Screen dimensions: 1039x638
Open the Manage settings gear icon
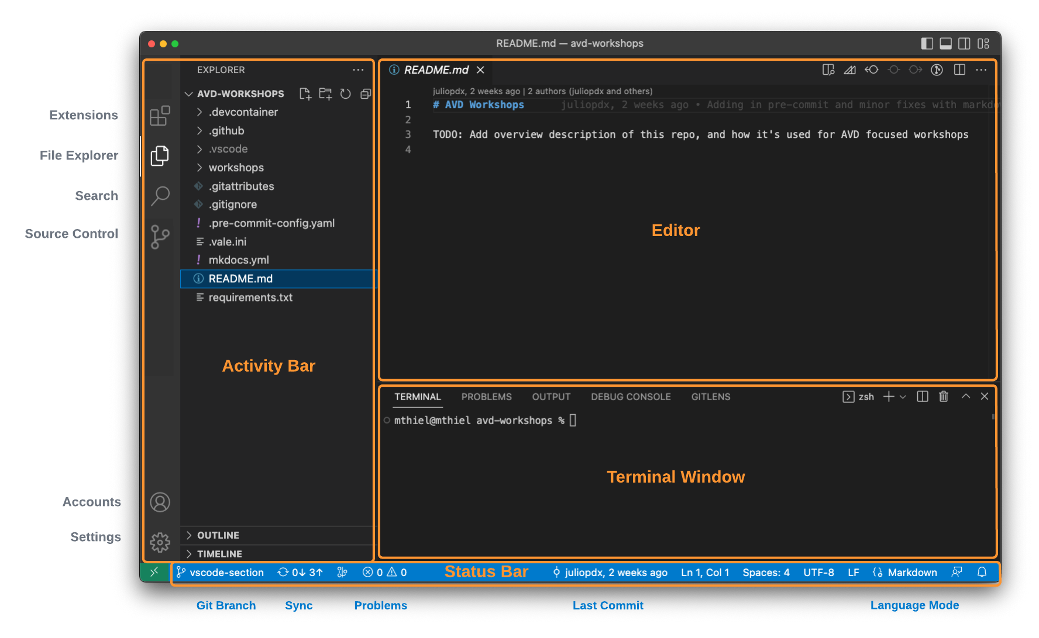(x=160, y=542)
